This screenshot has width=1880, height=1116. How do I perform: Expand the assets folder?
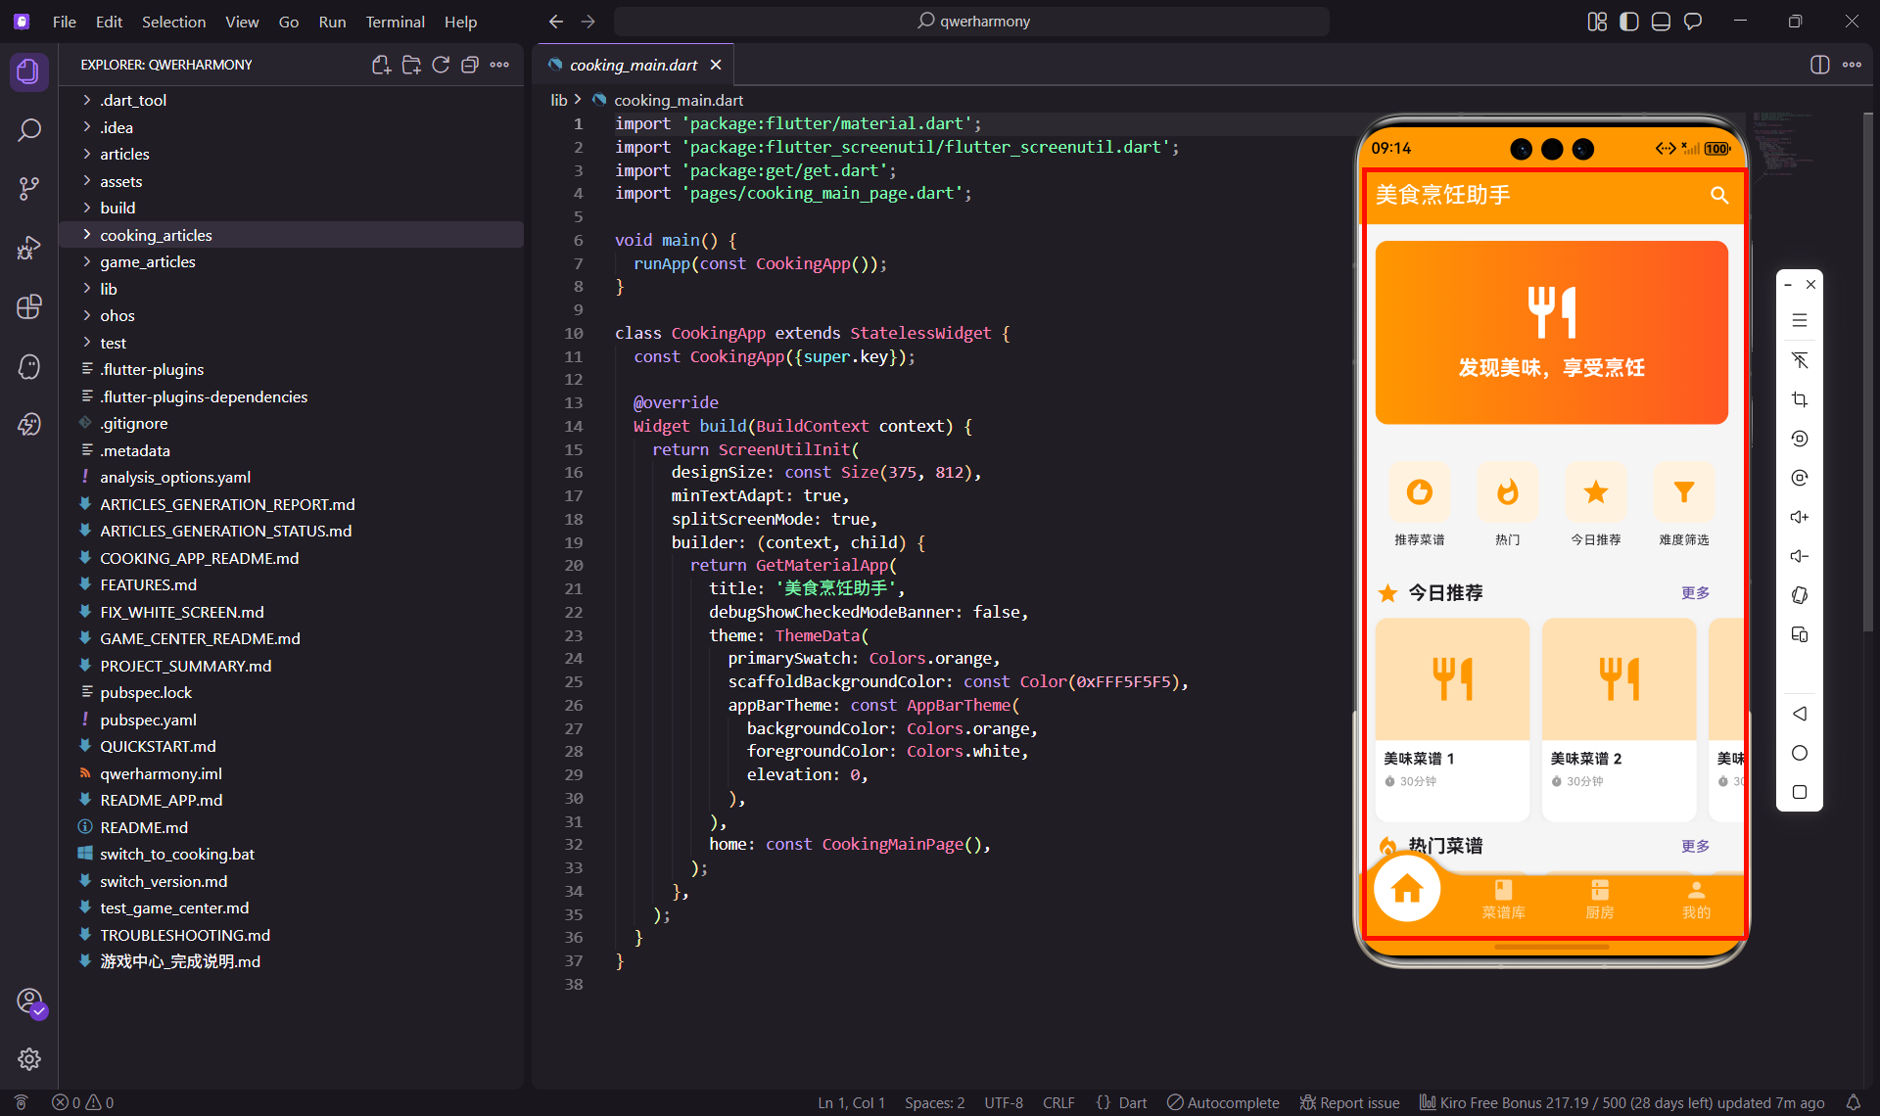point(120,181)
